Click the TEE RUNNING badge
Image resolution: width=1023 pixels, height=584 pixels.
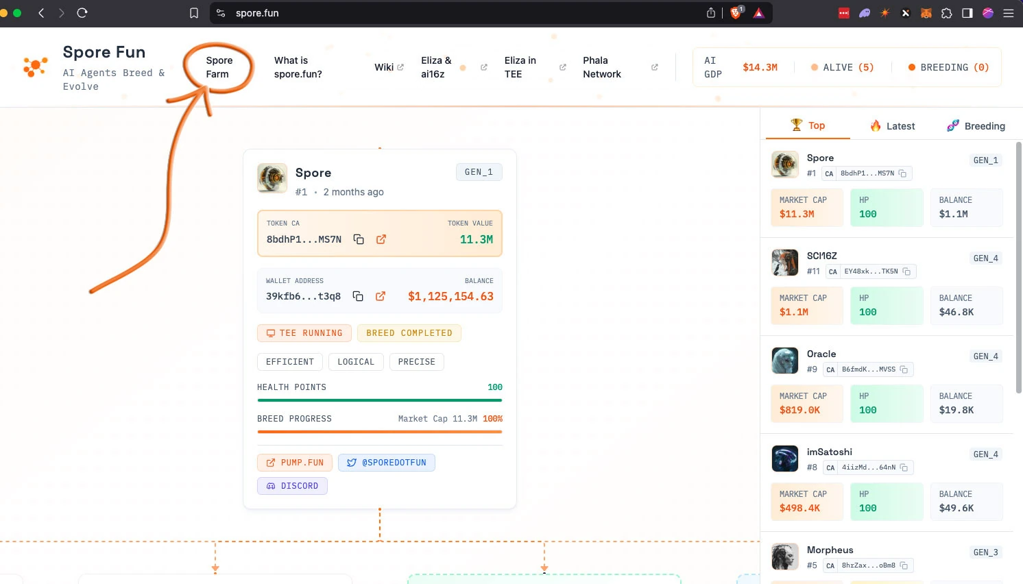tap(304, 333)
